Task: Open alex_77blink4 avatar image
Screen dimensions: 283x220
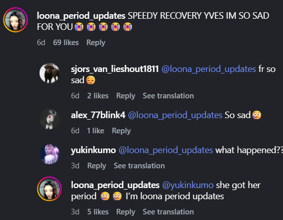Action: click(x=50, y=119)
